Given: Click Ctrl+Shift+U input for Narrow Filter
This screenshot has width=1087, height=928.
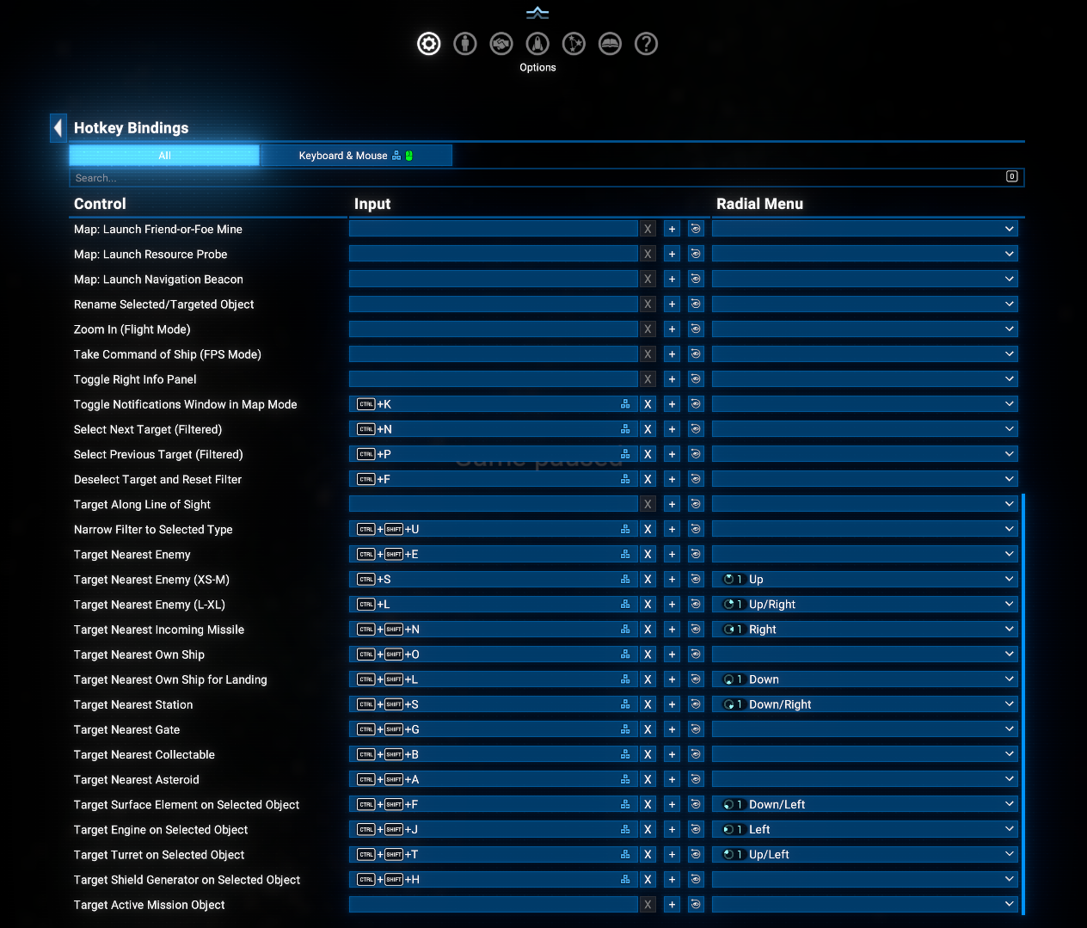Looking at the screenshot, I should tap(494, 530).
